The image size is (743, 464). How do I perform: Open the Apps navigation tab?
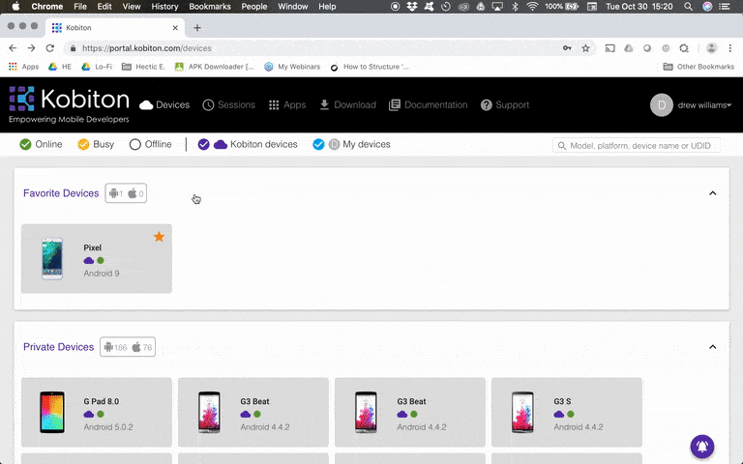coord(286,104)
